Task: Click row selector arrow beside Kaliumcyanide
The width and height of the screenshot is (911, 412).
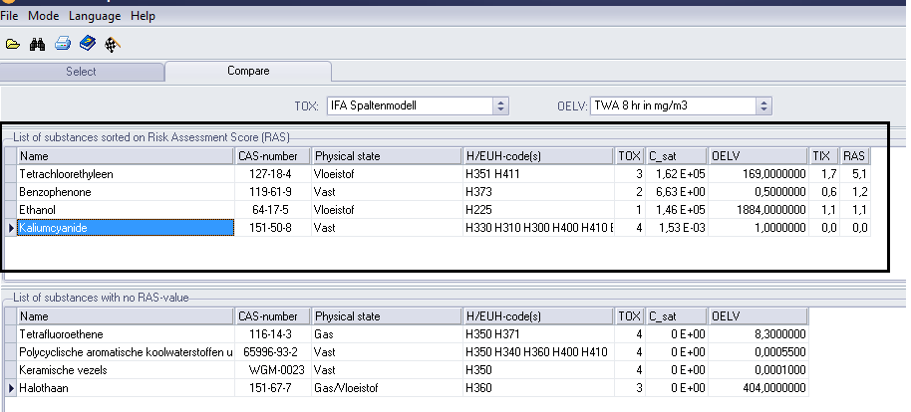Action: click(x=10, y=229)
